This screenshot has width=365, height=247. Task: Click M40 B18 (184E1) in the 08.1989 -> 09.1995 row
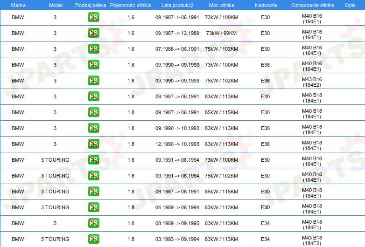[312, 225]
